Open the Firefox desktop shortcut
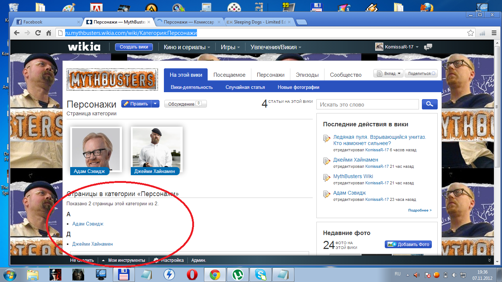Screen dimensions: 502x282 [x=427, y=7]
